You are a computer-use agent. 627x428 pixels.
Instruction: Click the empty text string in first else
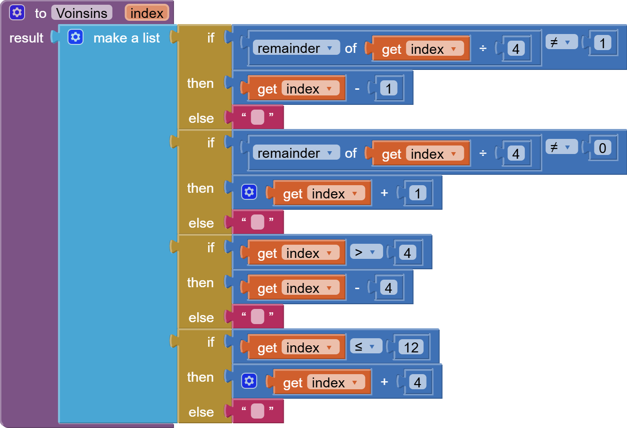pyautogui.click(x=257, y=117)
